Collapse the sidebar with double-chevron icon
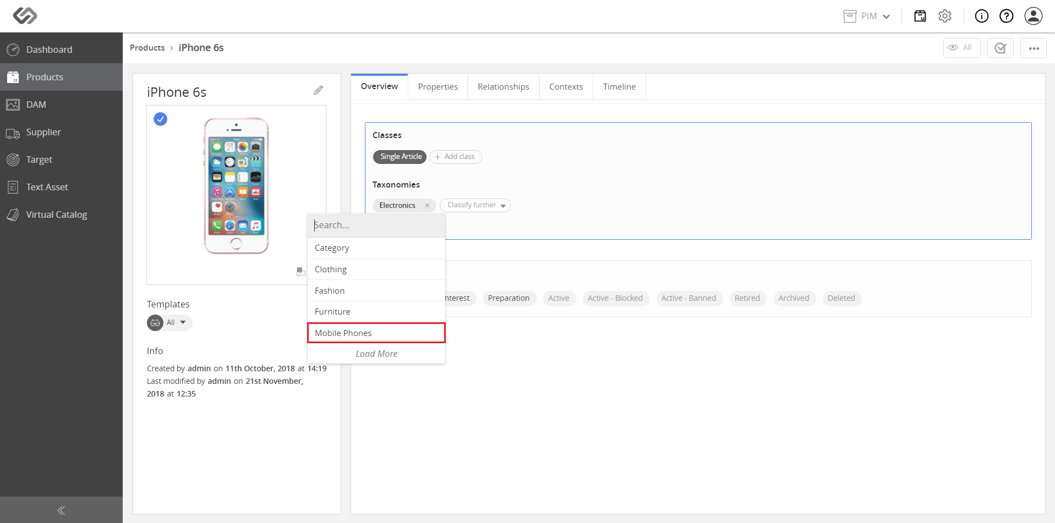The height and width of the screenshot is (523, 1055). (61, 510)
